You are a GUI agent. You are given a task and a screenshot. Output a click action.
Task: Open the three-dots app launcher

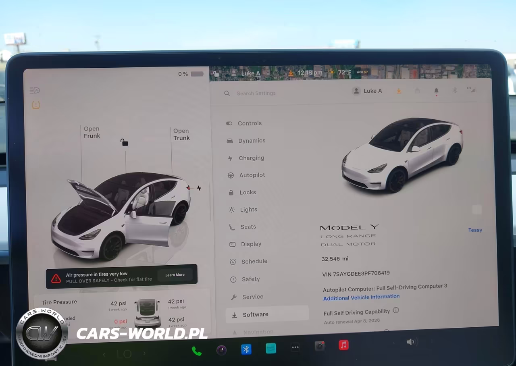295,347
